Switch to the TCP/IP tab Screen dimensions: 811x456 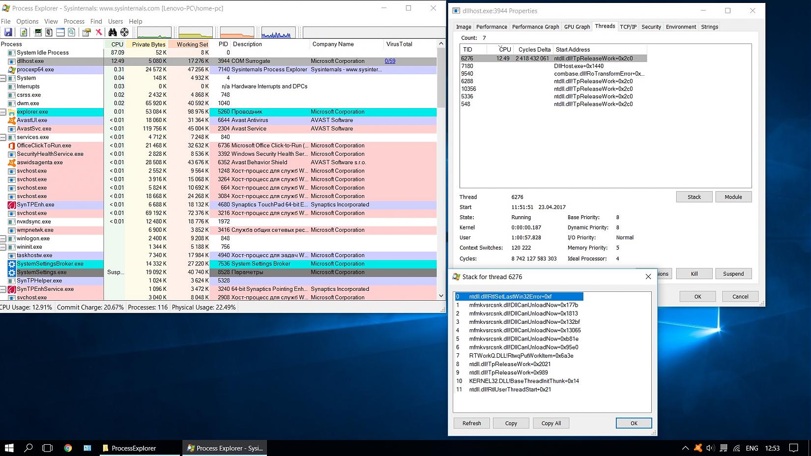628,27
